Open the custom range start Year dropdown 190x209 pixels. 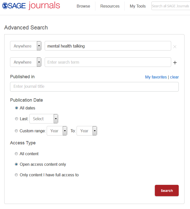(x=57, y=131)
